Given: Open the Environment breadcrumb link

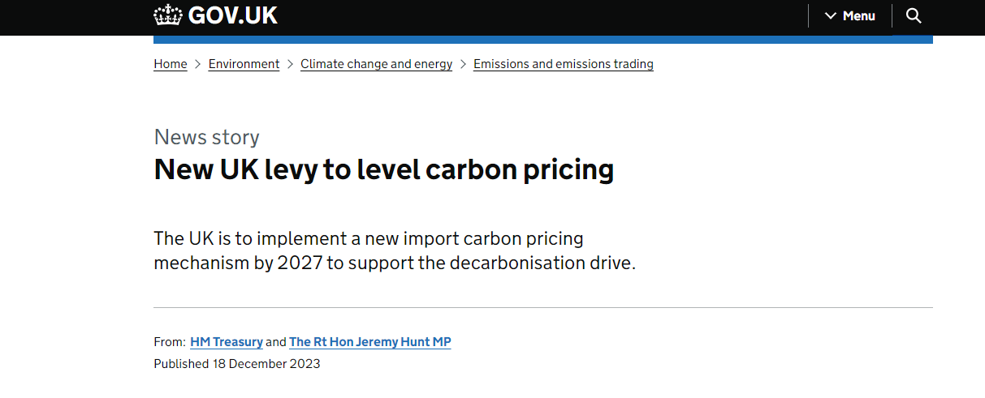Looking at the screenshot, I should click(x=244, y=64).
